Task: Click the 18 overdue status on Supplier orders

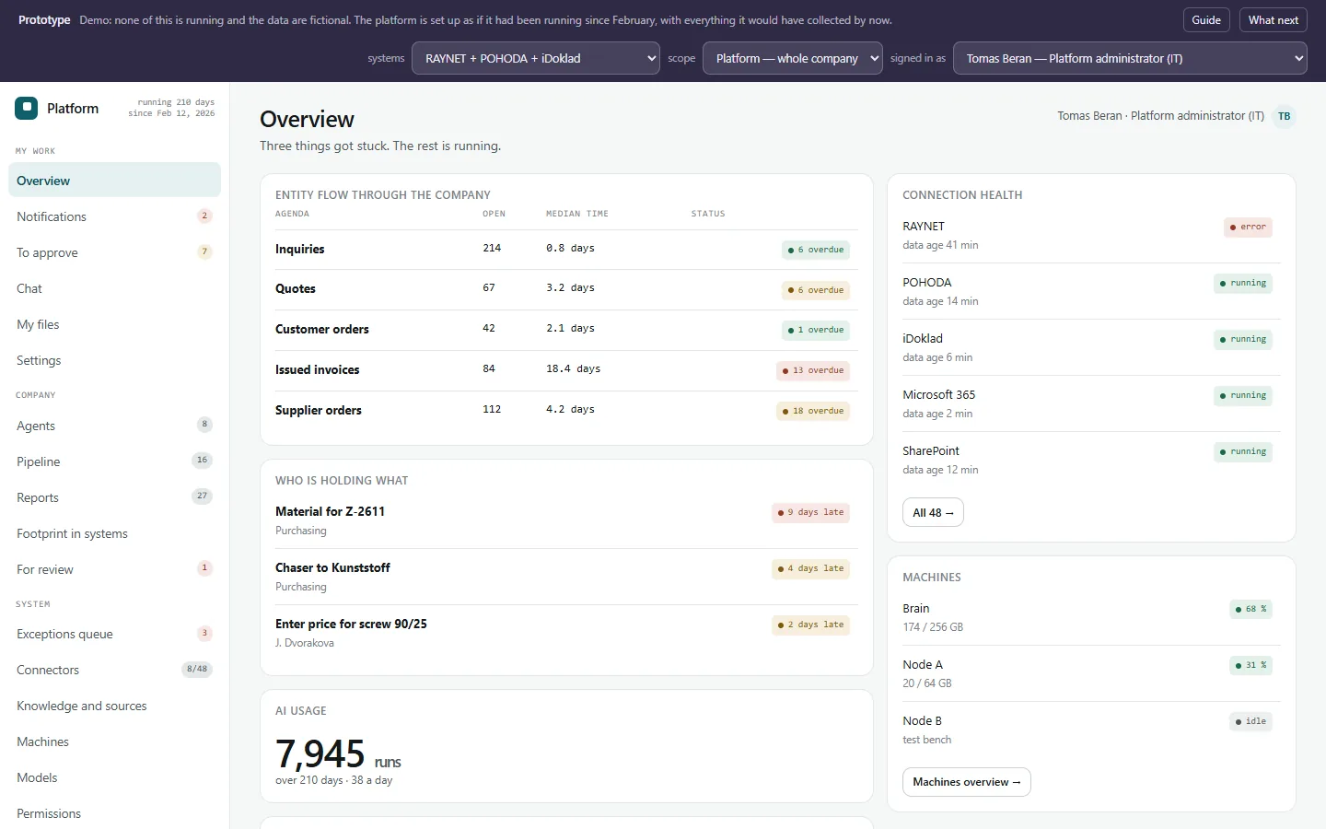Action: (x=813, y=412)
